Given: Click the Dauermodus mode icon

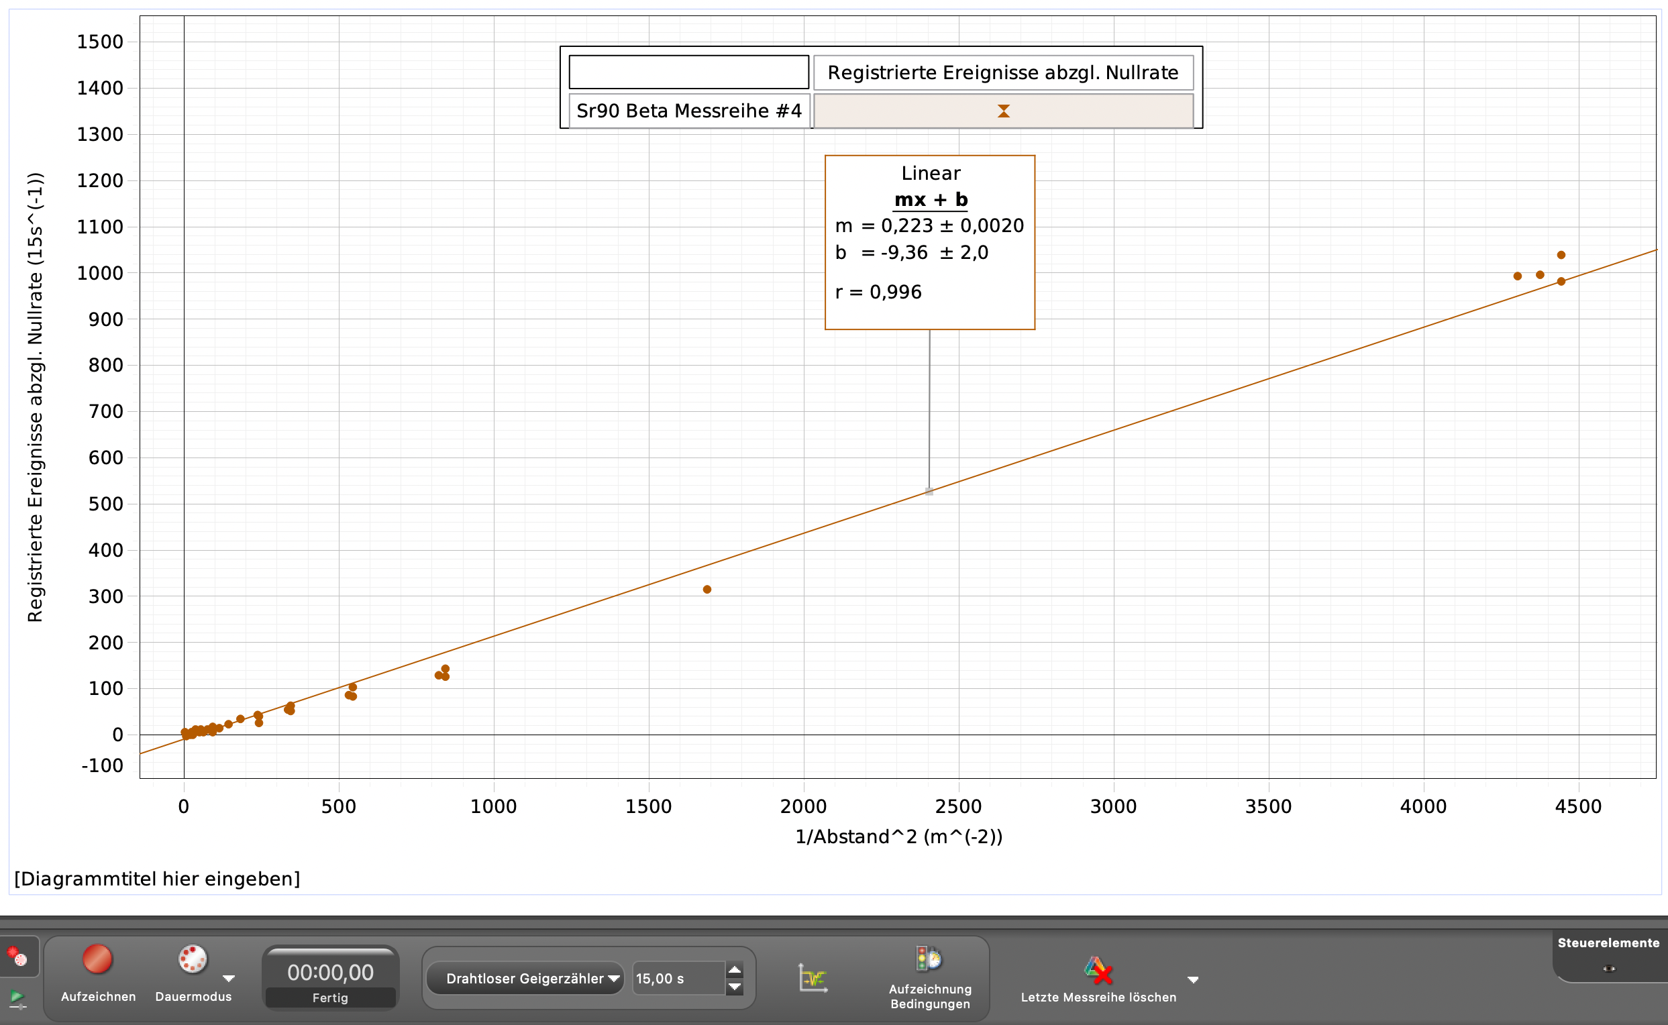Looking at the screenshot, I should coord(193,960).
